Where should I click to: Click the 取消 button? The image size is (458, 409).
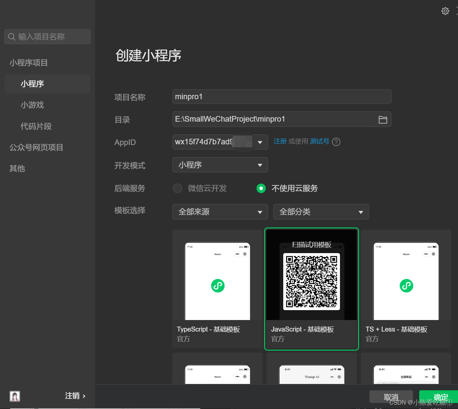click(391, 397)
